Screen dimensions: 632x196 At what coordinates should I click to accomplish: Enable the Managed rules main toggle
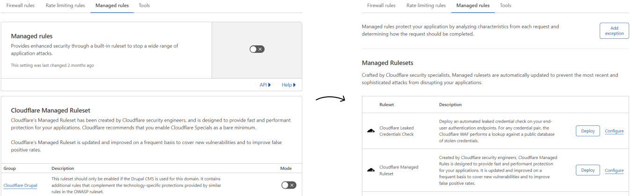click(257, 49)
